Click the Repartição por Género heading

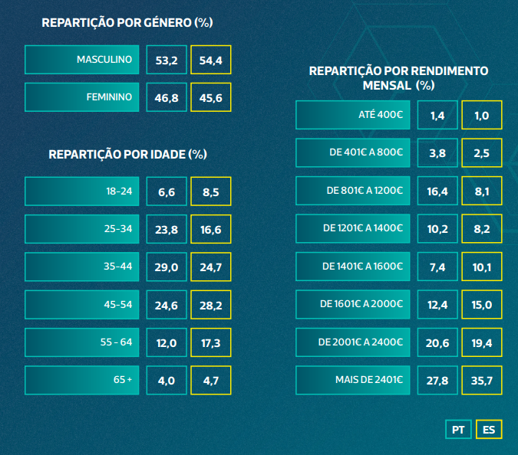coord(127,22)
